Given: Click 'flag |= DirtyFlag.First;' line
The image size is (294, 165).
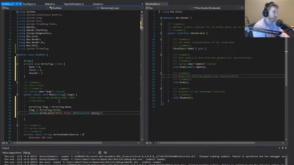Looking at the screenshot, I should tap(45, 110).
